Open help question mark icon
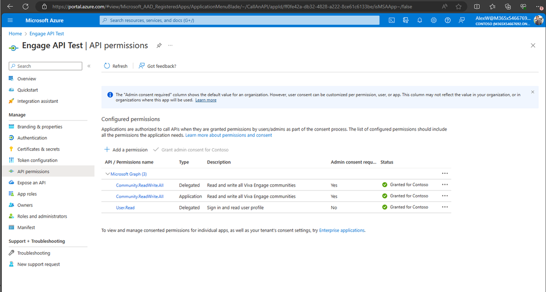The width and height of the screenshot is (546, 292). (448, 20)
